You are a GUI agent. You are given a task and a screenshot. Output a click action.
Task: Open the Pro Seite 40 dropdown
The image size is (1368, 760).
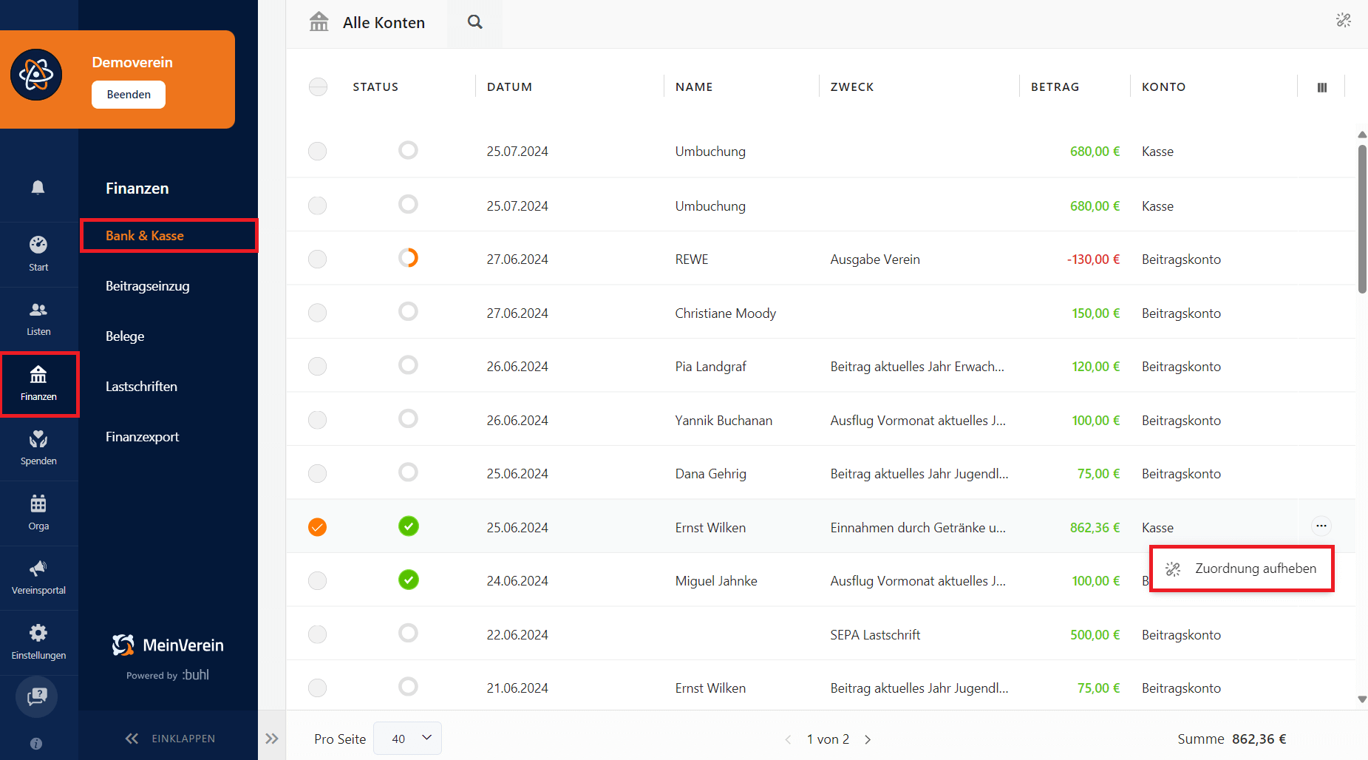pyautogui.click(x=407, y=739)
